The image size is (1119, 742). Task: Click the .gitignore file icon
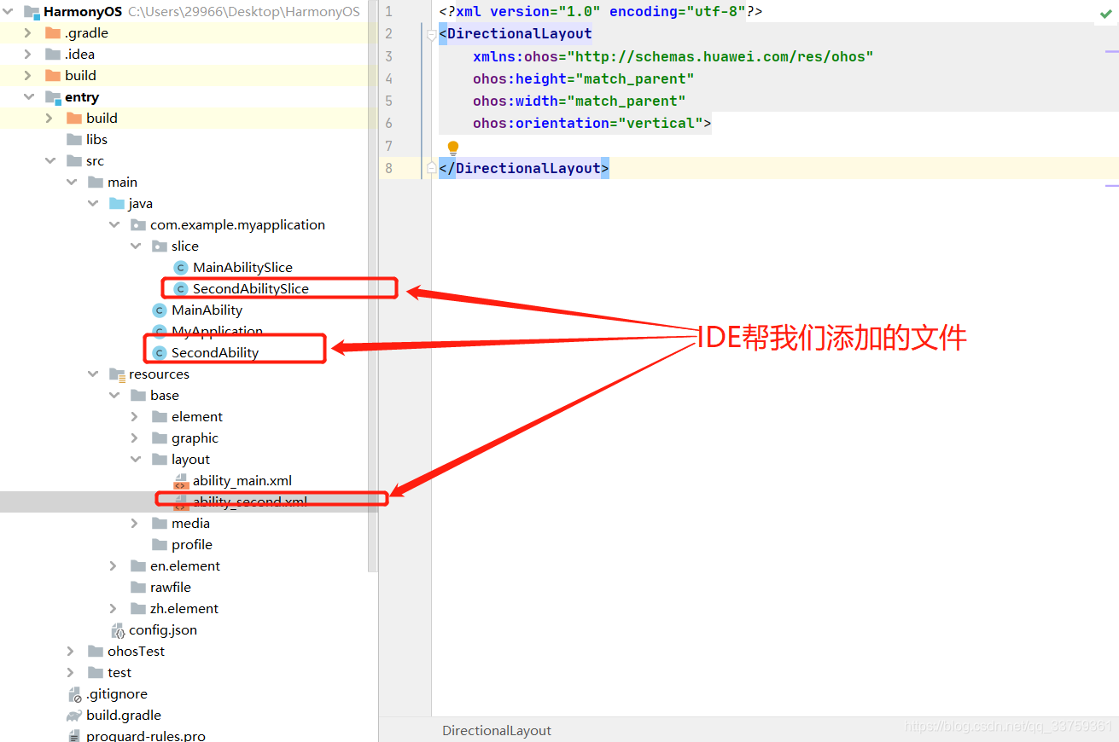[x=74, y=694]
